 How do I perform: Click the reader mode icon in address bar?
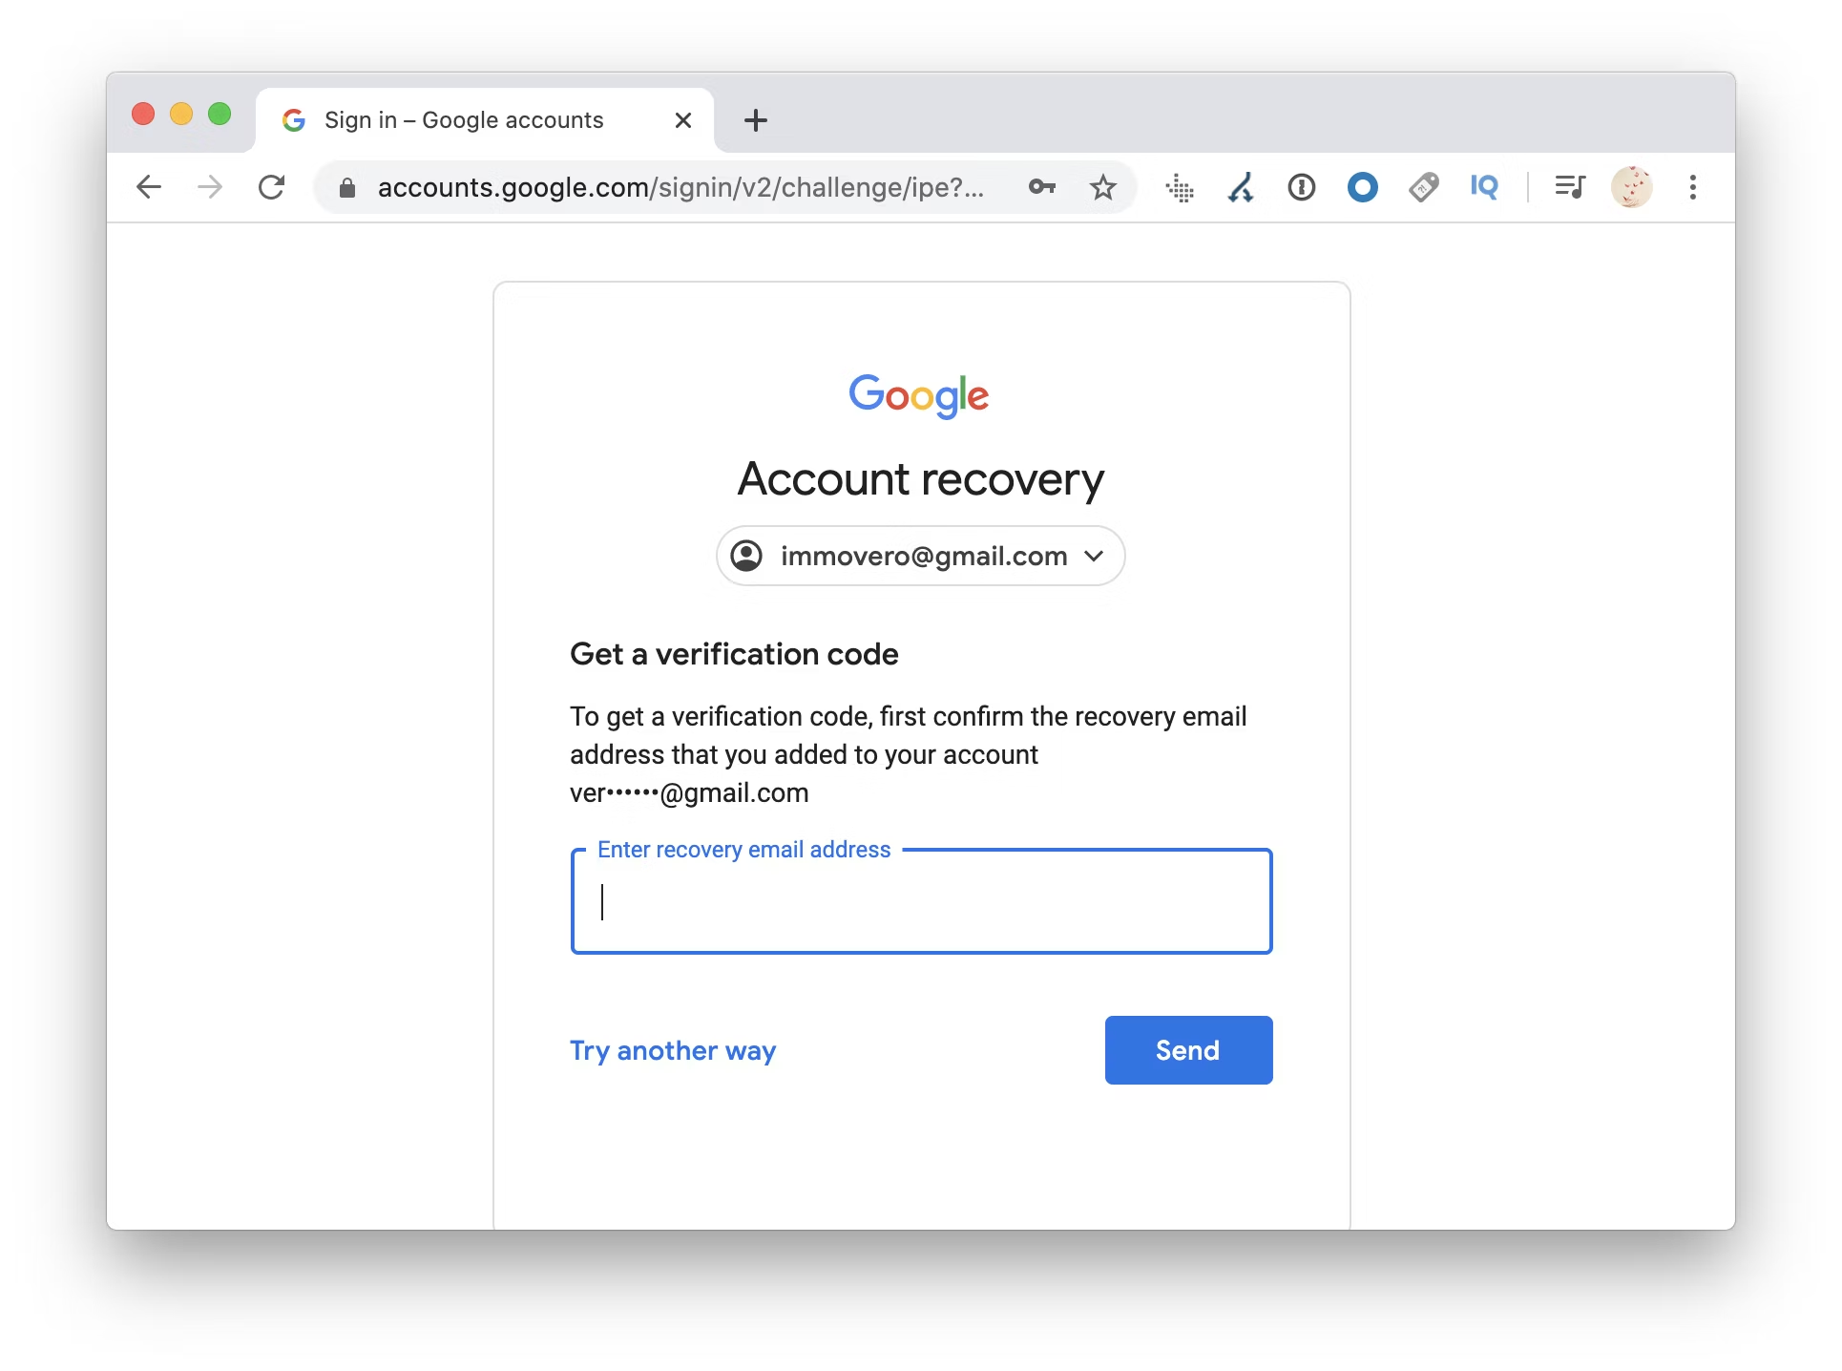(1570, 187)
